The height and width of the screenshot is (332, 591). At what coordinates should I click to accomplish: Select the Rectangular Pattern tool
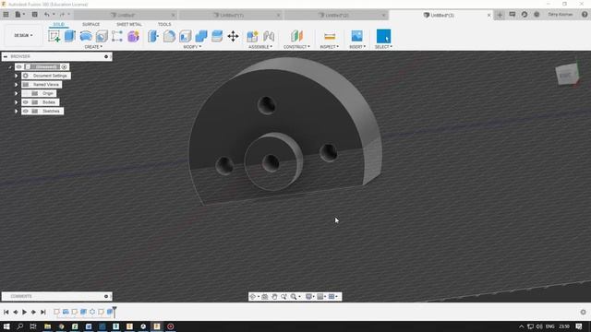click(117, 36)
